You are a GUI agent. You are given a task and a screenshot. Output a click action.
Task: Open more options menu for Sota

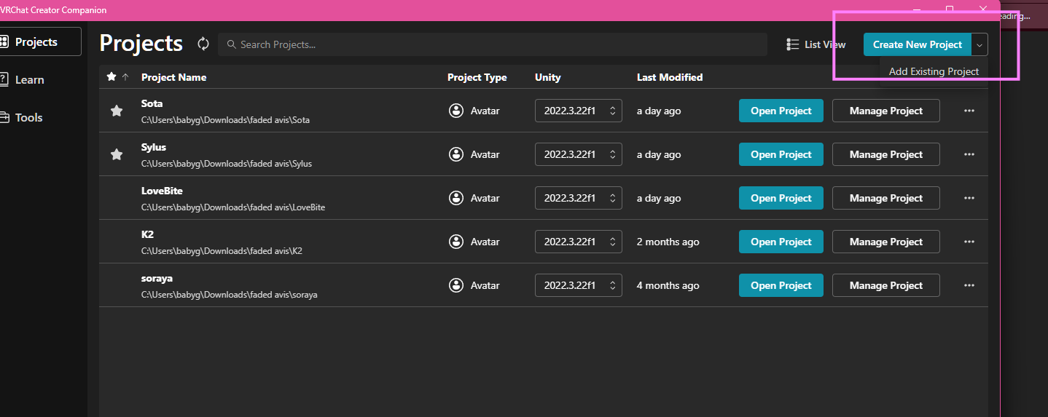969,111
